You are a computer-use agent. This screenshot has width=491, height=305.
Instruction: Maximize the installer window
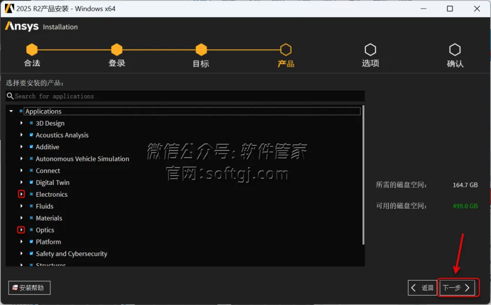click(450, 9)
